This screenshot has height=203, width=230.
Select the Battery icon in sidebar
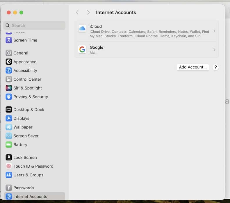coord(9,145)
